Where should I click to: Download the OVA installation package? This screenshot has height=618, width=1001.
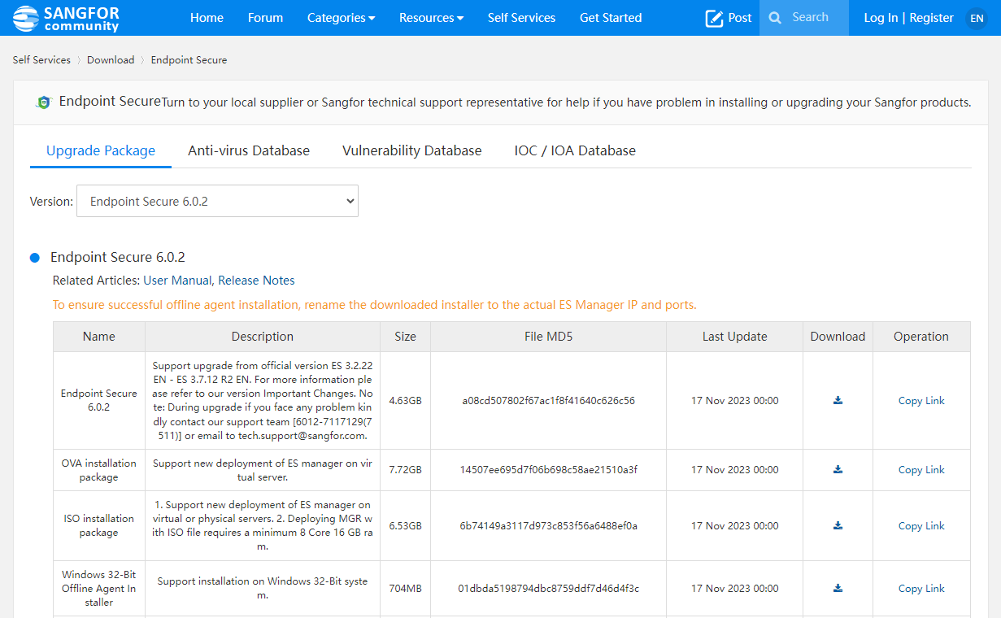point(838,469)
